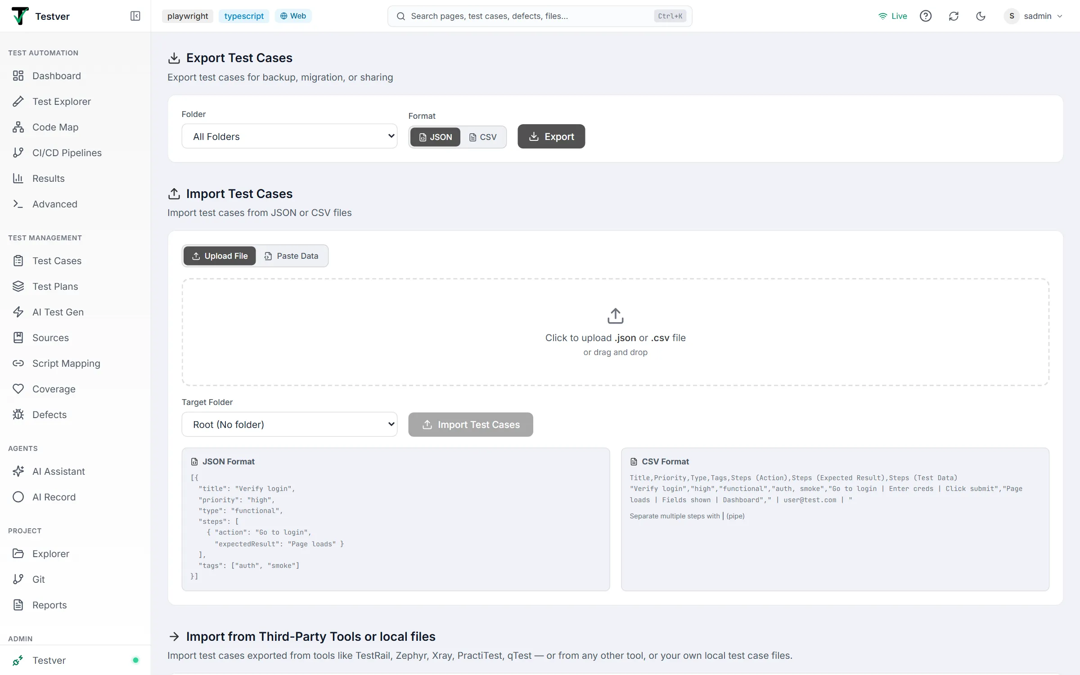Switch to Upload File mode
The height and width of the screenshot is (675, 1080).
pyautogui.click(x=220, y=256)
